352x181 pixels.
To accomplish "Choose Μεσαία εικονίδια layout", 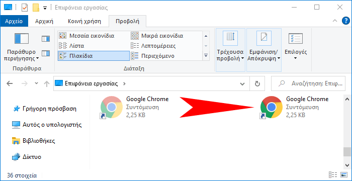I will [94, 36].
